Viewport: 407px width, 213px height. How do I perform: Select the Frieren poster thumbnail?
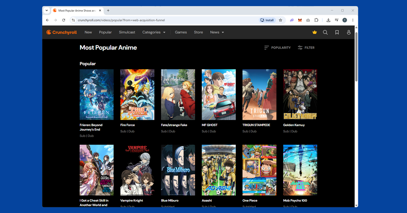97,95
